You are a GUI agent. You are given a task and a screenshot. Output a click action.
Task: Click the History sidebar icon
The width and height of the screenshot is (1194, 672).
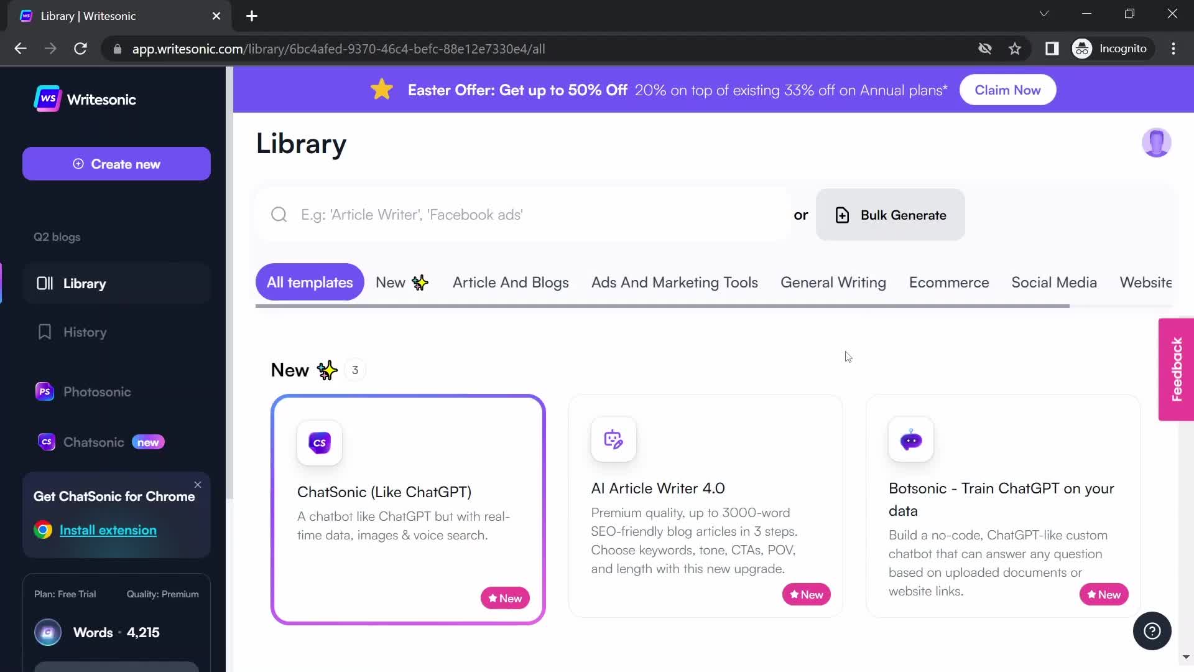coord(44,332)
